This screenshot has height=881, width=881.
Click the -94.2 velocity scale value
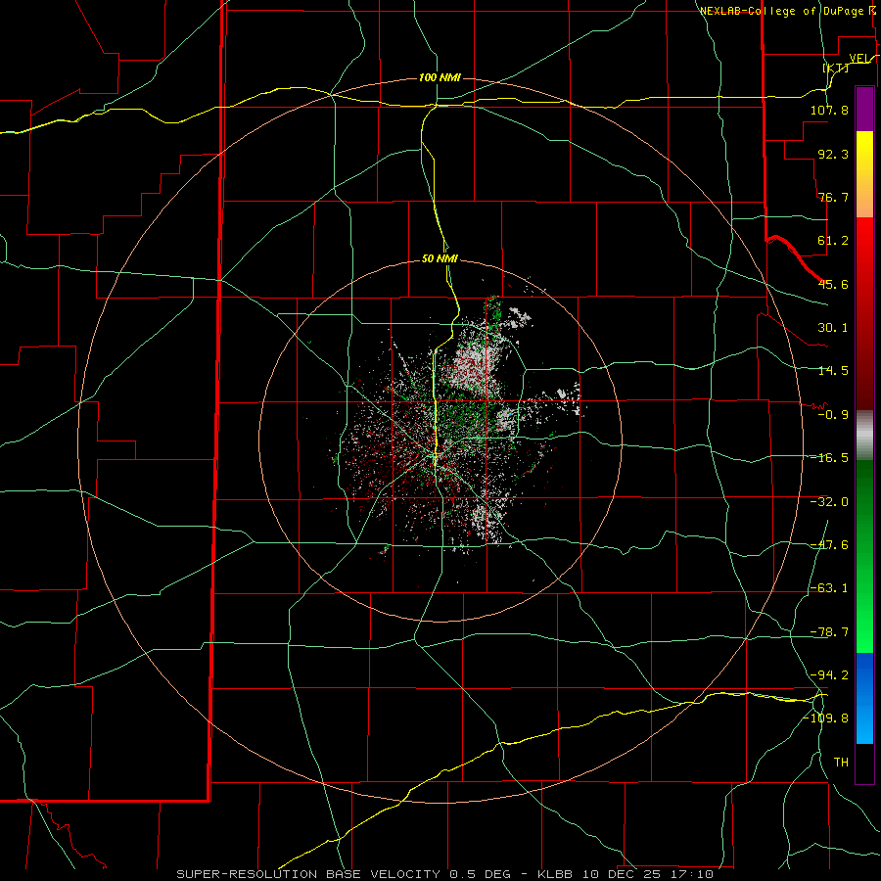click(x=829, y=674)
